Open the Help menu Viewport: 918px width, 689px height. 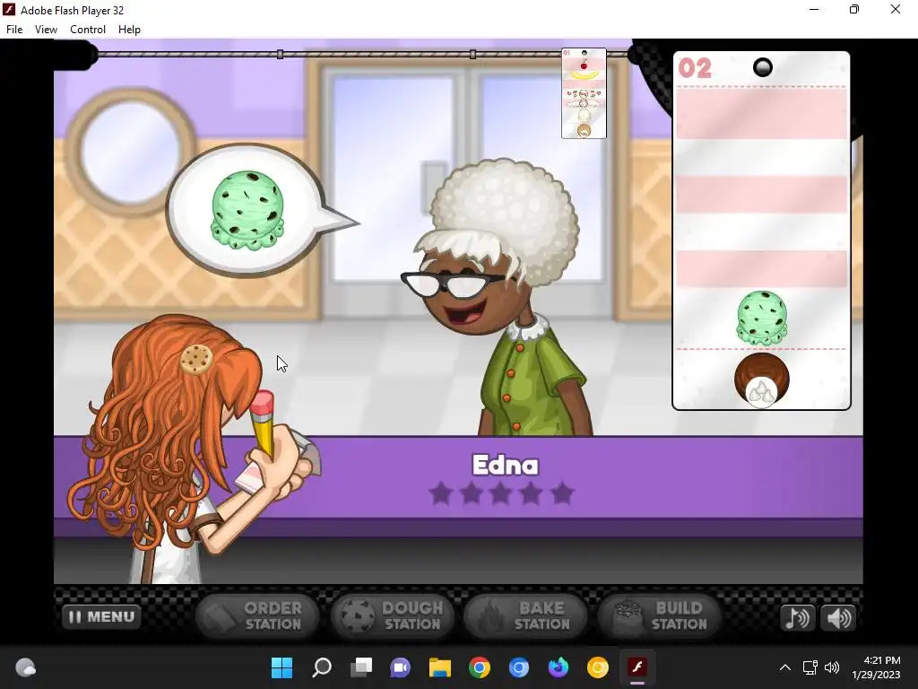coord(129,30)
